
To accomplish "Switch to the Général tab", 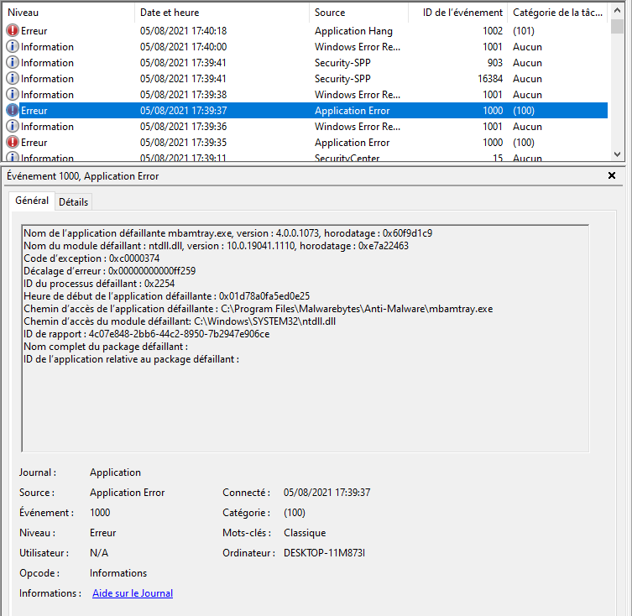I will click(x=32, y=201).
